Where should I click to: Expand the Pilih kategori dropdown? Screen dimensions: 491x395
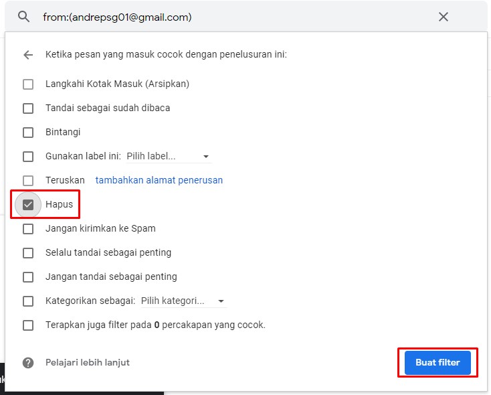tap(183, 301)
